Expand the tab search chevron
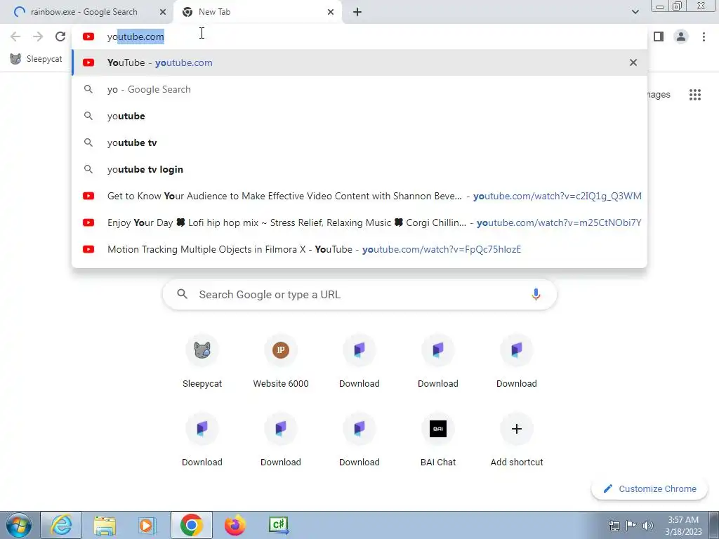 pyautogui.click(x=635, y=12)
